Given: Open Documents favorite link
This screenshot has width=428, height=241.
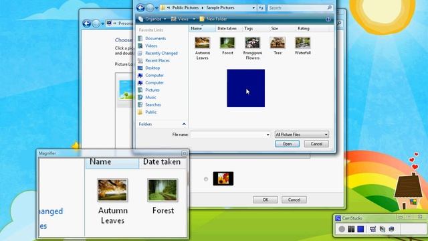Looking at the screenshot, I should (155, 39).
